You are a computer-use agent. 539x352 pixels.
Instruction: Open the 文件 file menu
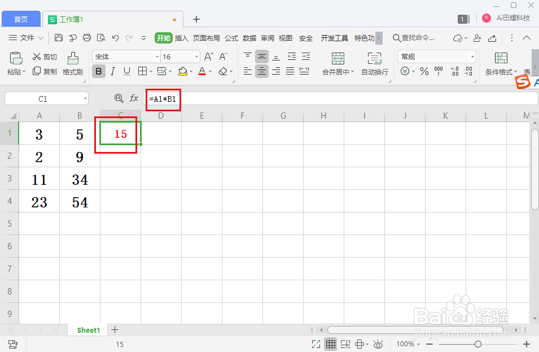click(x=26, y=37)
